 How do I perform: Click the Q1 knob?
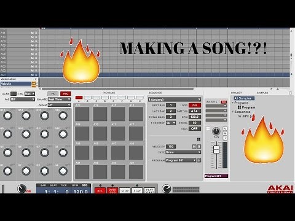7,171
